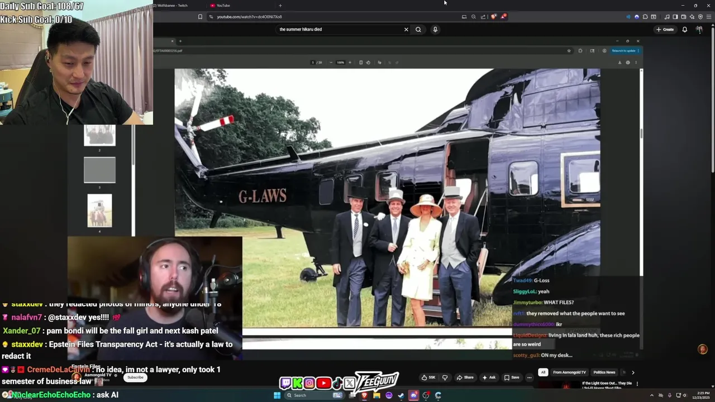Image resolution: width=715 pixels, height=402 pixels.
Task: Toggle PDF fit-to-page button
Action: coord(361,63)
